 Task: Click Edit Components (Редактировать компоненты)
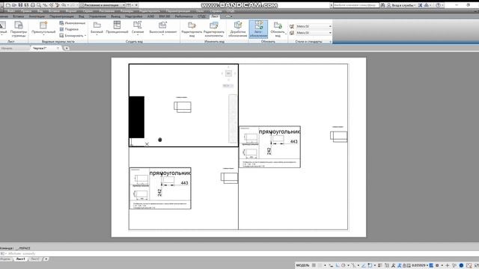214,29
